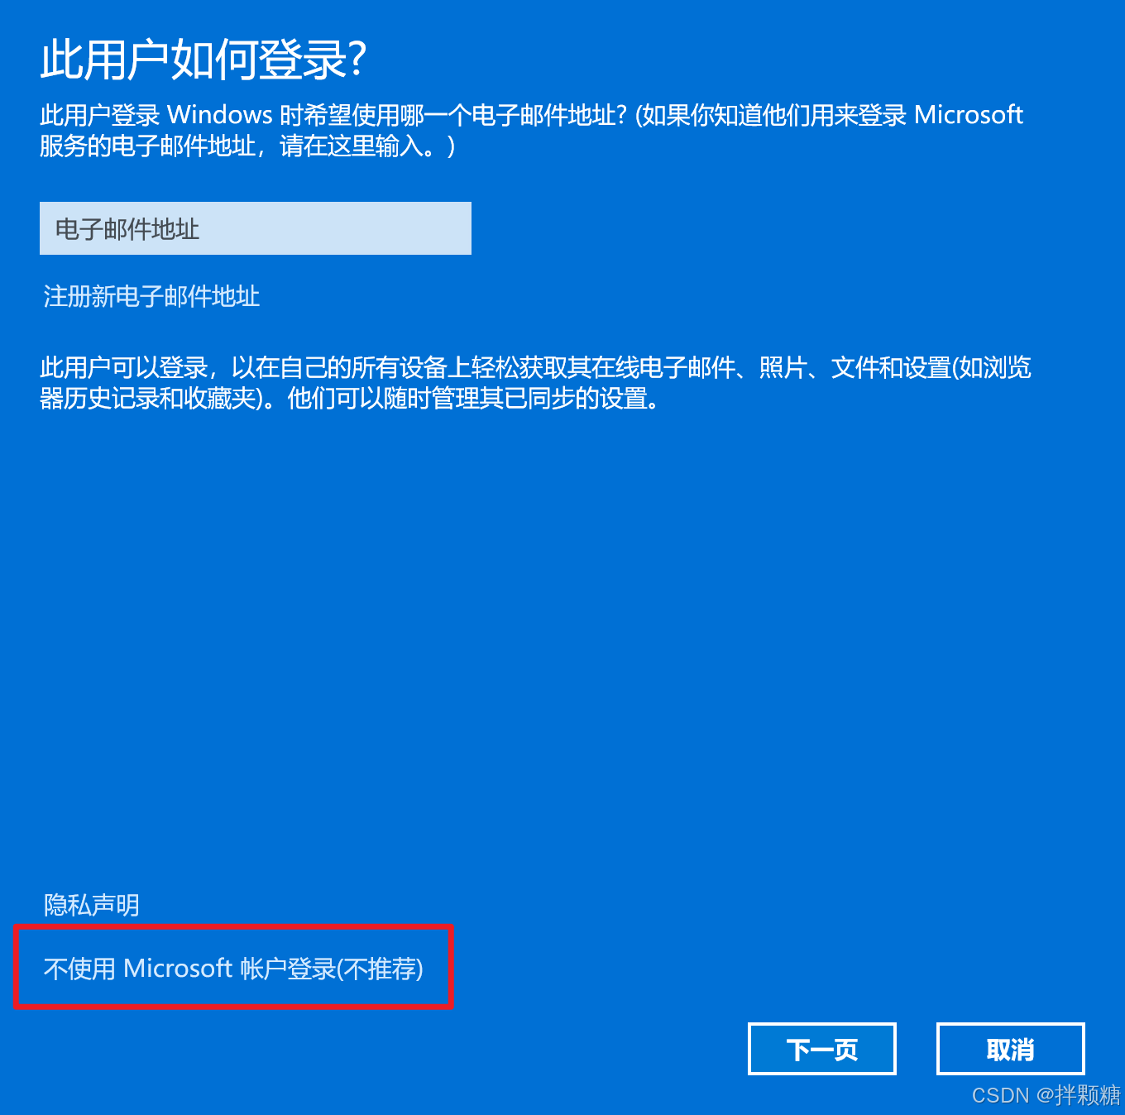Open the 隐私声明 privacy statement link
The height and width of the screenshot is (1115, 1125).
tap(91, 905)
